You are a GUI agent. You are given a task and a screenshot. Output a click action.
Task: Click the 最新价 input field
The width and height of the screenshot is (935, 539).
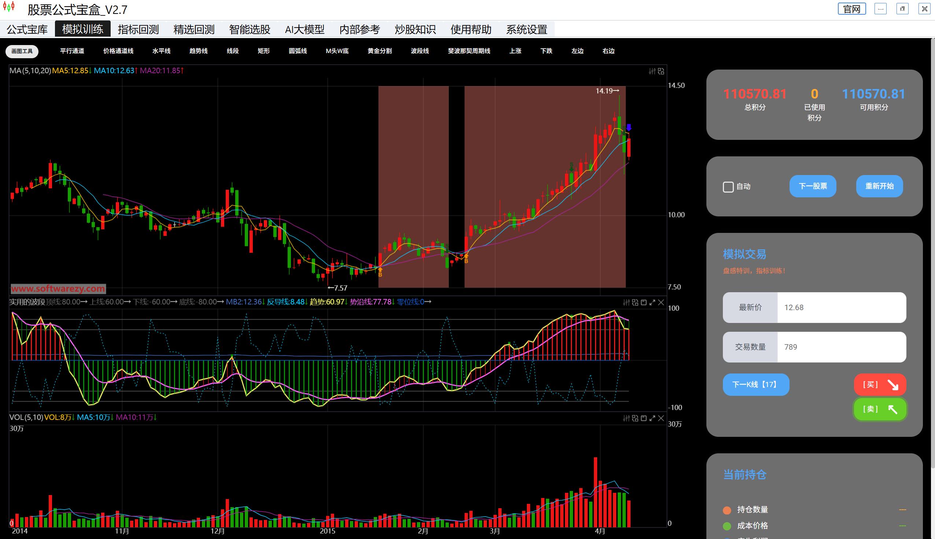point(842,308)
